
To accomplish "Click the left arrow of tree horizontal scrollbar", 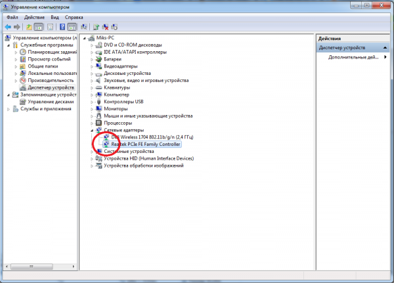I will click(x=7, y=267).
